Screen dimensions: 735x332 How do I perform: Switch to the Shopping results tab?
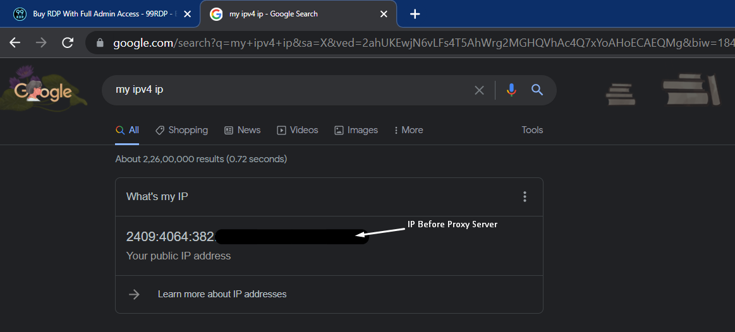181,130
